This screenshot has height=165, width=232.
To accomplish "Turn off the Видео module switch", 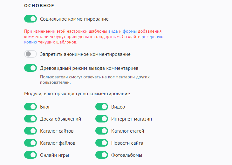I will (102, 107).
